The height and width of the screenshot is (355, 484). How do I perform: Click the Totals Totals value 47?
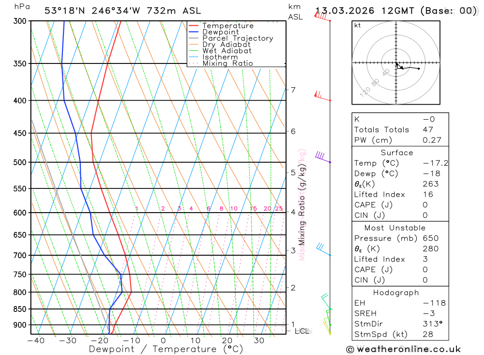428,130
